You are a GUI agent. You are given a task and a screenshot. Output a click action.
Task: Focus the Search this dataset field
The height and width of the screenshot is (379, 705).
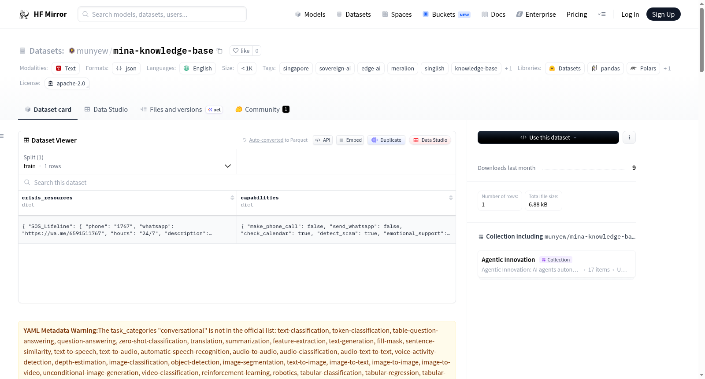tap(237, 182)
